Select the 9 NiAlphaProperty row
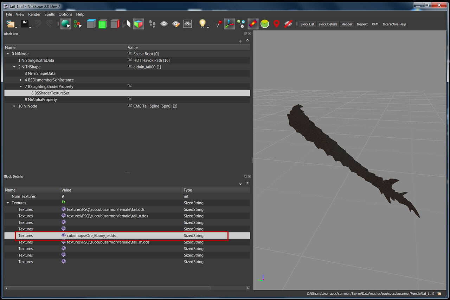 [127, 99]
